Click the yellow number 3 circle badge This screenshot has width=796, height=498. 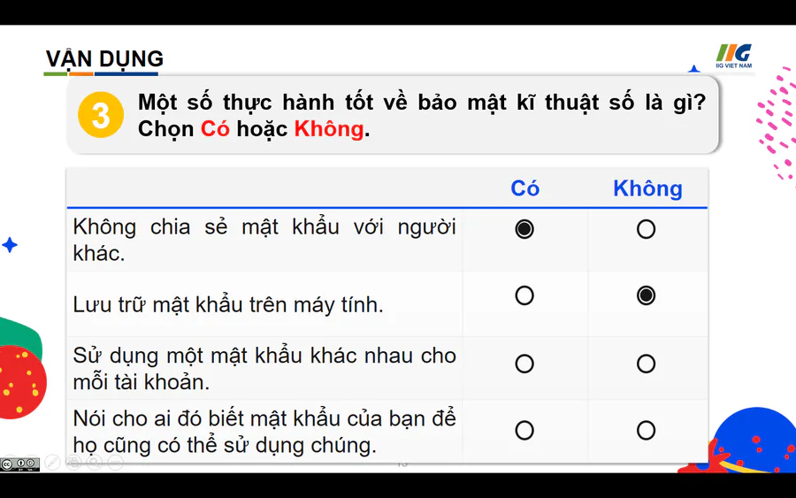(x=101, y=115)
